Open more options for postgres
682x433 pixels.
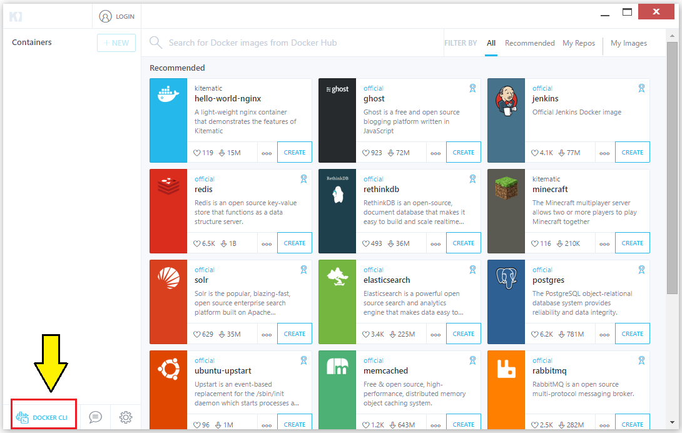coord(604,335)
